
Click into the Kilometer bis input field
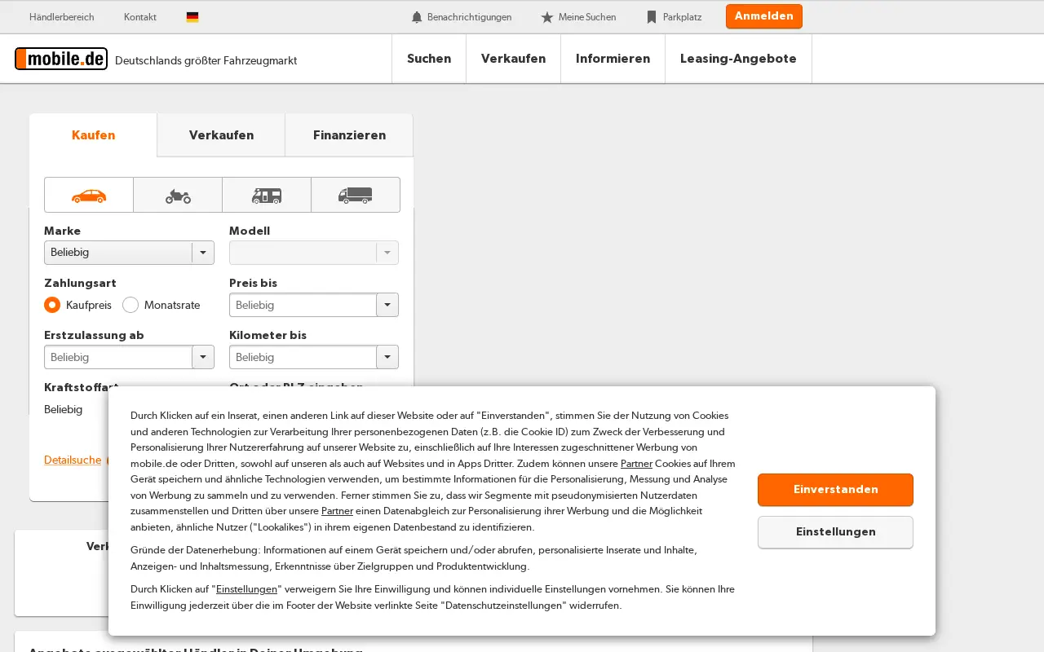303,357
